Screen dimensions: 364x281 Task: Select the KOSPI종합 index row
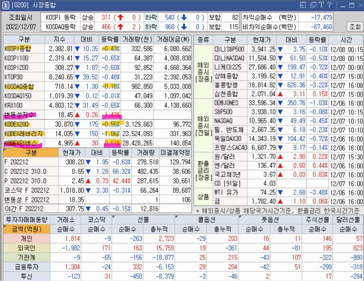98,49
